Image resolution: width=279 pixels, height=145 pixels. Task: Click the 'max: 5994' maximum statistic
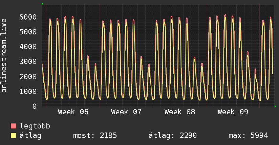point(248,136)
